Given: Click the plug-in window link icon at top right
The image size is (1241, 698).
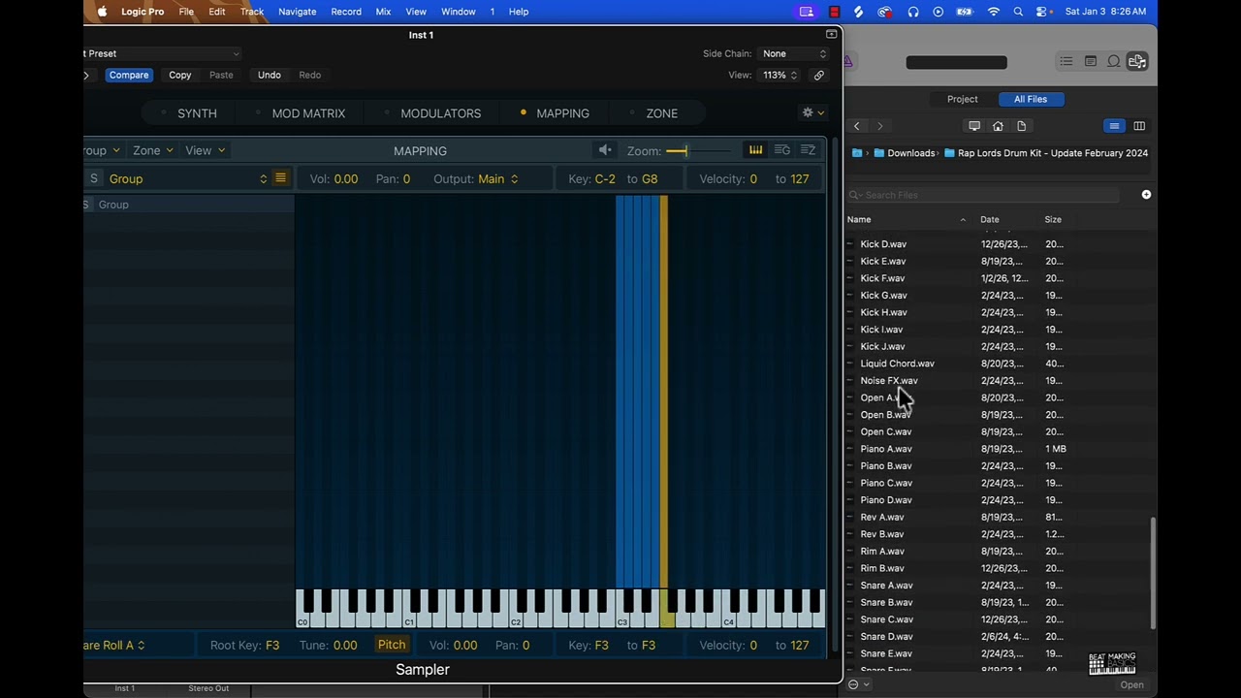Looking at the screenshot, I should pyautogui.click(x=831, y=34).
